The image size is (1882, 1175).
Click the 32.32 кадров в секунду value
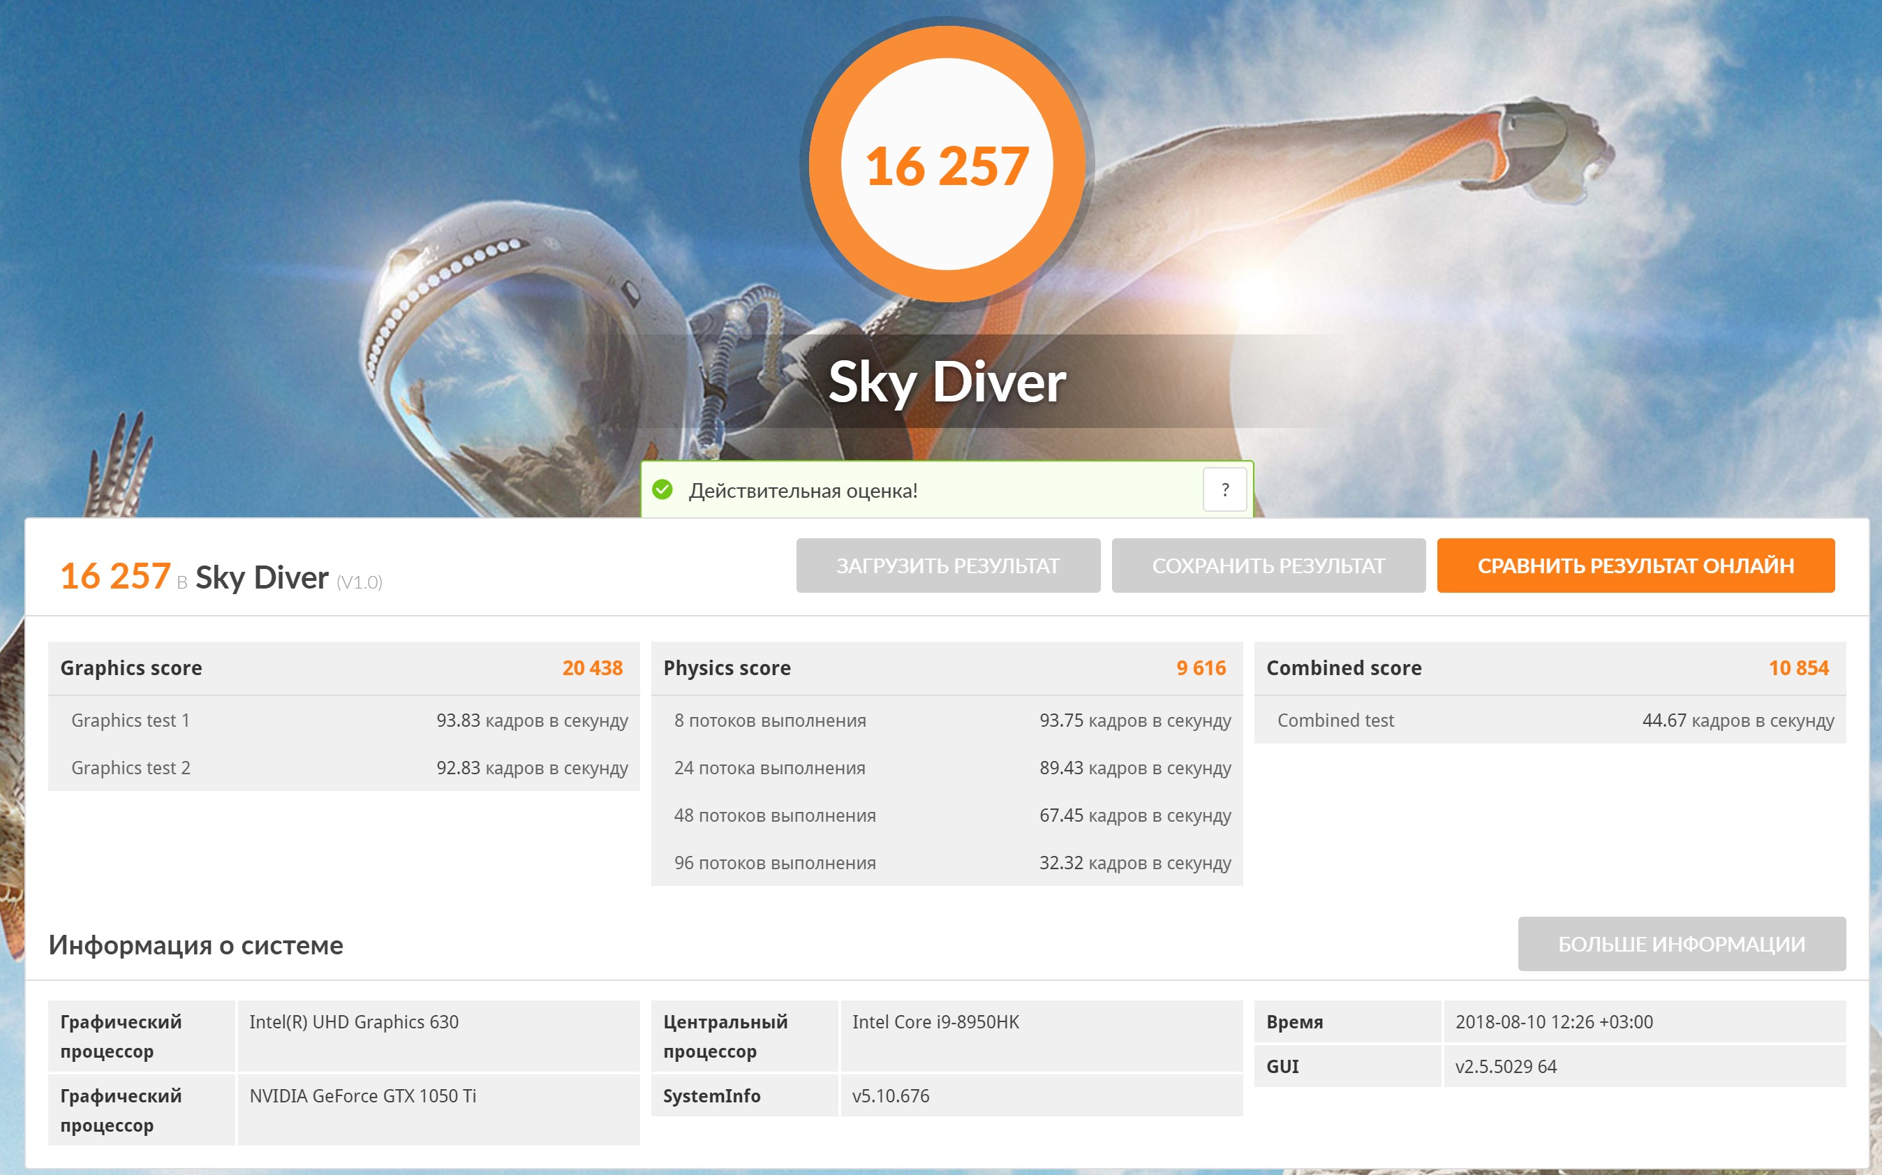pos(1135,864)
